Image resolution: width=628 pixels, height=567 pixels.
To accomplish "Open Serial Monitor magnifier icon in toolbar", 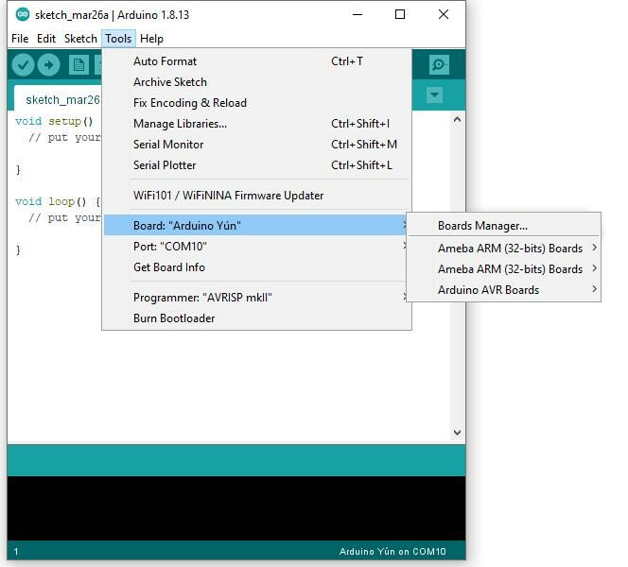I will pyautogui.click(x=439, y=64).
